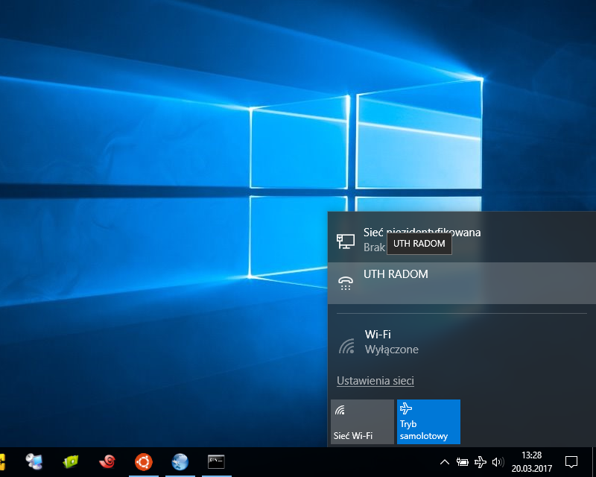
Task: Show hidden system tray icons
Action: [x=445, y=462]
